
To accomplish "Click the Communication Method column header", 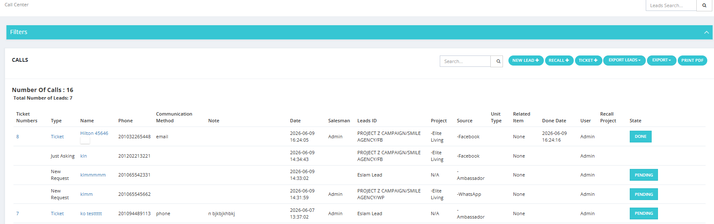I will pos(174,117).
